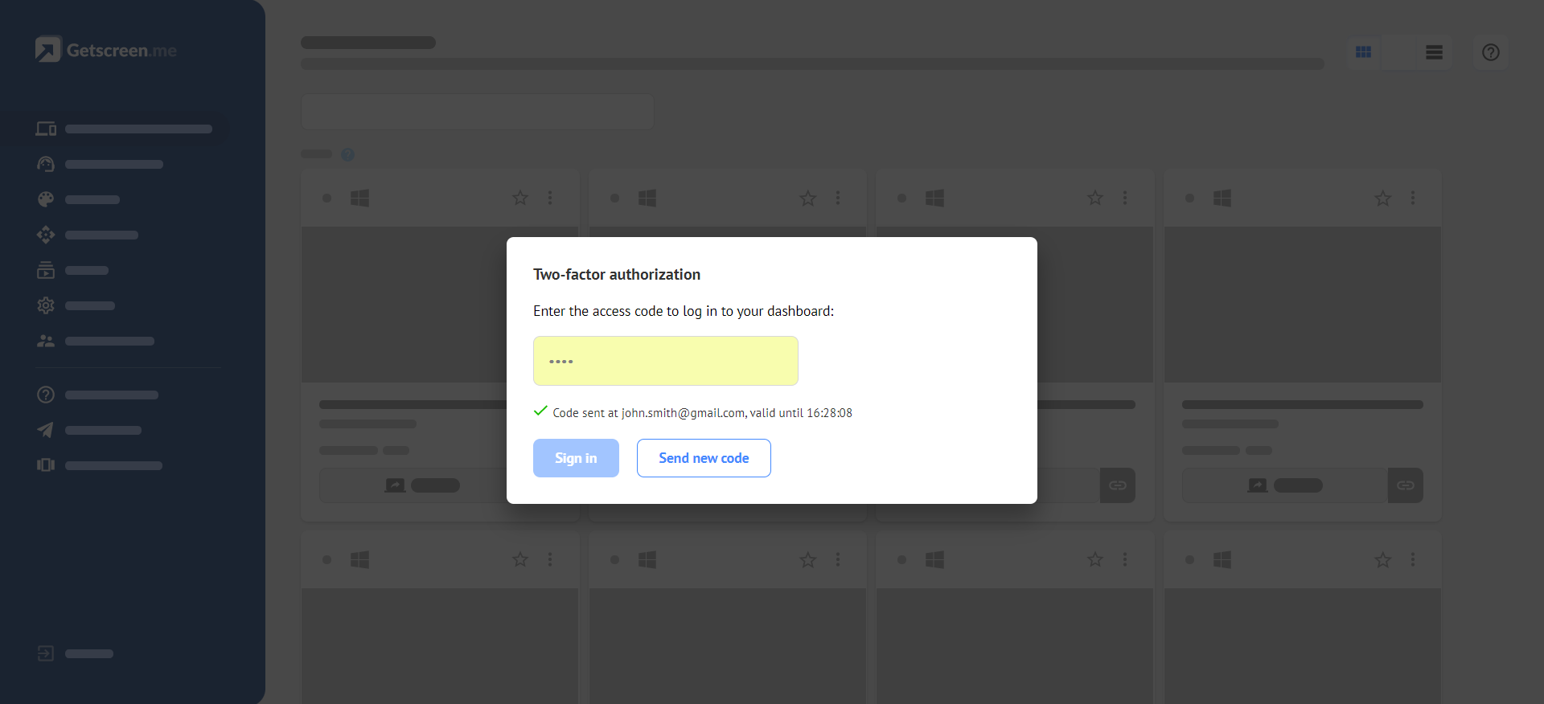This screenshot has width=1544, height=704.
Task: Open the headset support icon in sidebar
Action: coord(46,164)
